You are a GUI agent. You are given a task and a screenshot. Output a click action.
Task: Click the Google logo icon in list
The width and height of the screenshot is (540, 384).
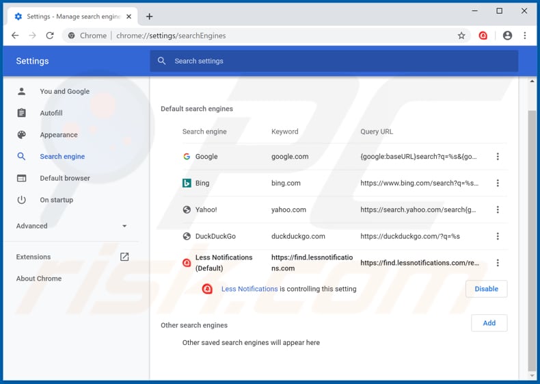pyautogui.click(x=187, y=157)
